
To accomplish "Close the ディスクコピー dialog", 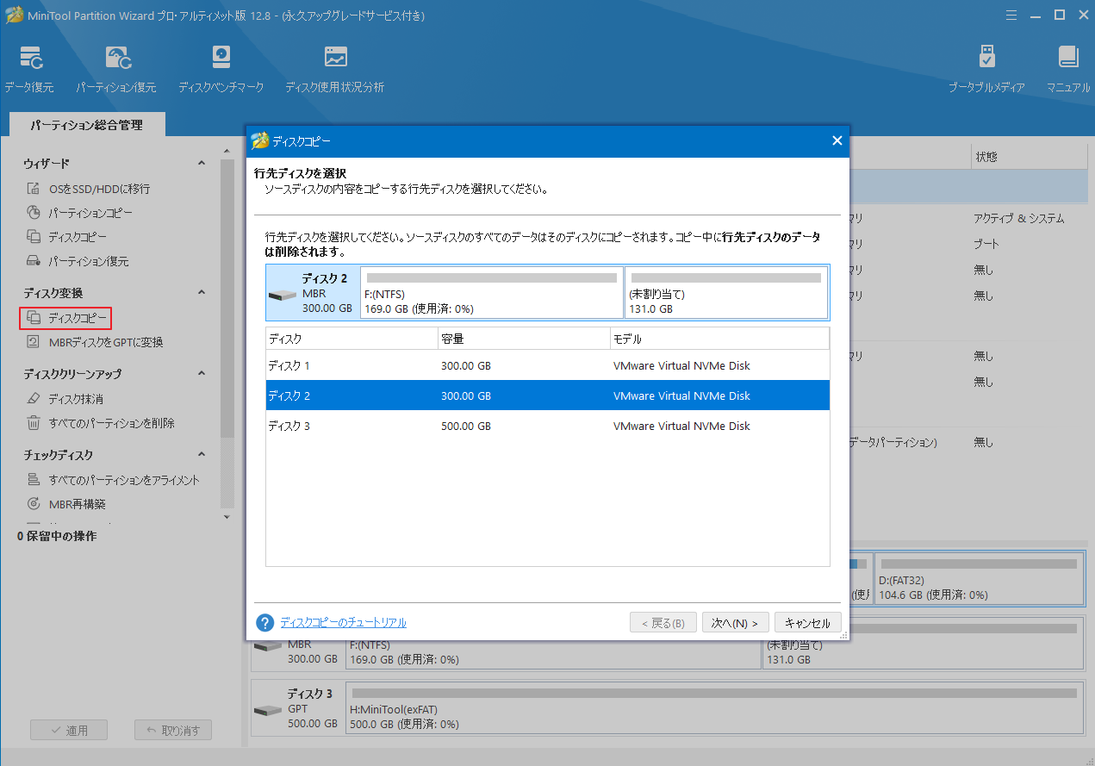I will pyautogui.click(x=837, y=141).
